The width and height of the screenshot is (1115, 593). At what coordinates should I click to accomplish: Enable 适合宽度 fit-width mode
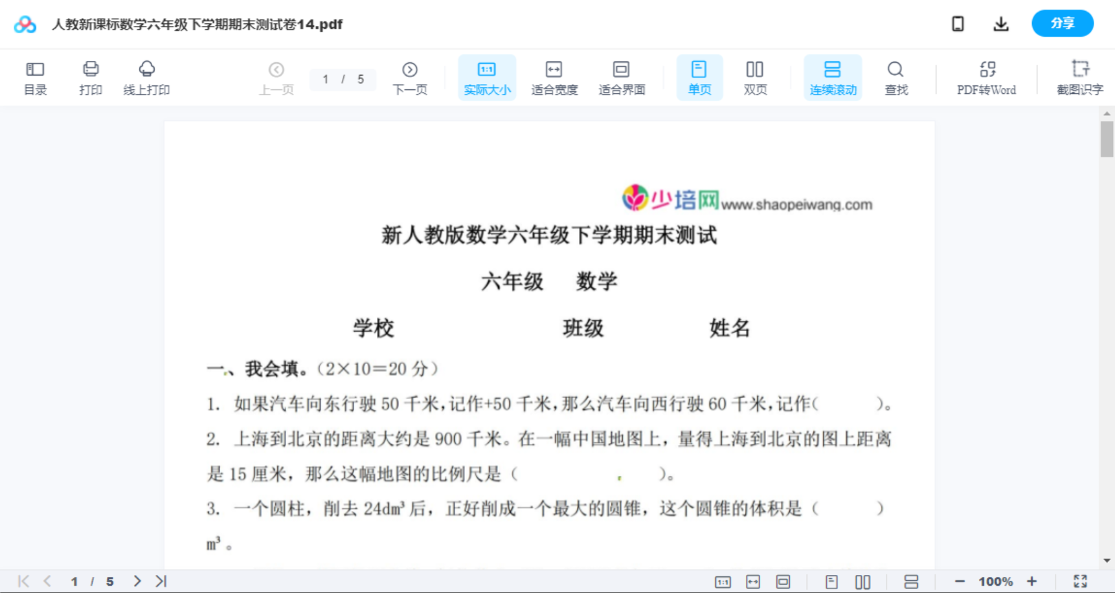554,77
